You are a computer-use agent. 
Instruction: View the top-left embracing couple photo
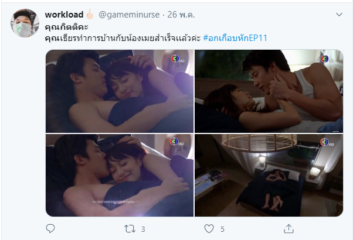click(x=120, y=91)
